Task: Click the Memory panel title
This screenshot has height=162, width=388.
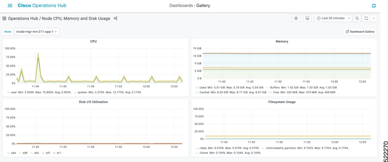Action: click(x=282, y=41)
